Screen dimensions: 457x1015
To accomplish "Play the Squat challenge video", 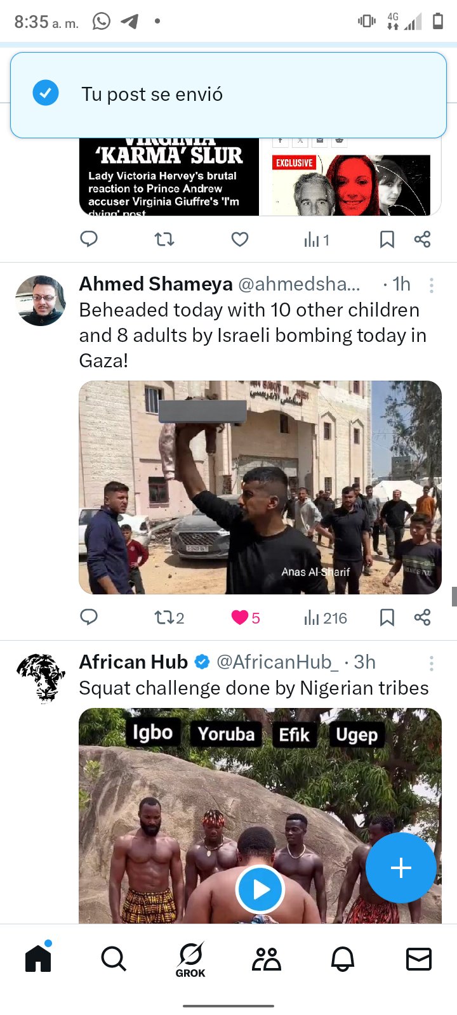I will [x=260, y=889].
